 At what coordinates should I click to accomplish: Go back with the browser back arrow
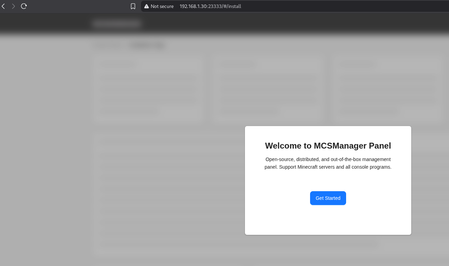point(3,6)
